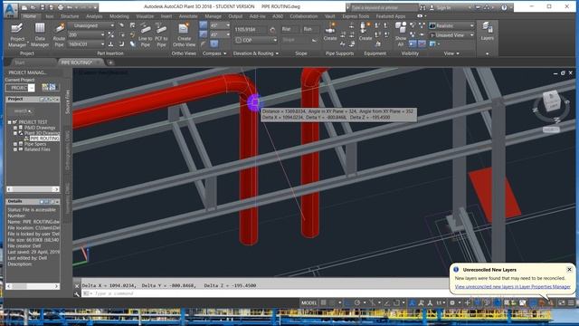Click the slope direction icon in Slope panel
The width and height of the screenshot is (579, 326).
(314, 40)
